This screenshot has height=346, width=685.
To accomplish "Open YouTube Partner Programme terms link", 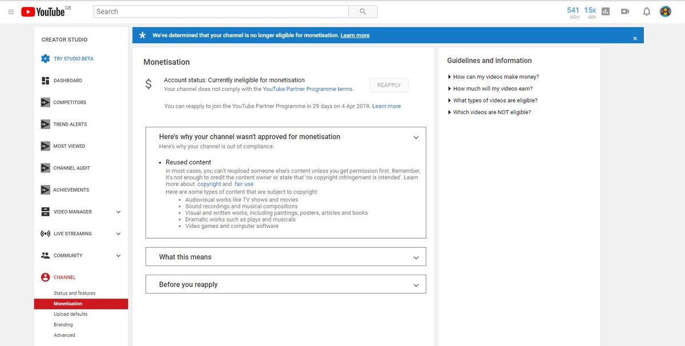I will pyautogui.click(x=308, y=89).
